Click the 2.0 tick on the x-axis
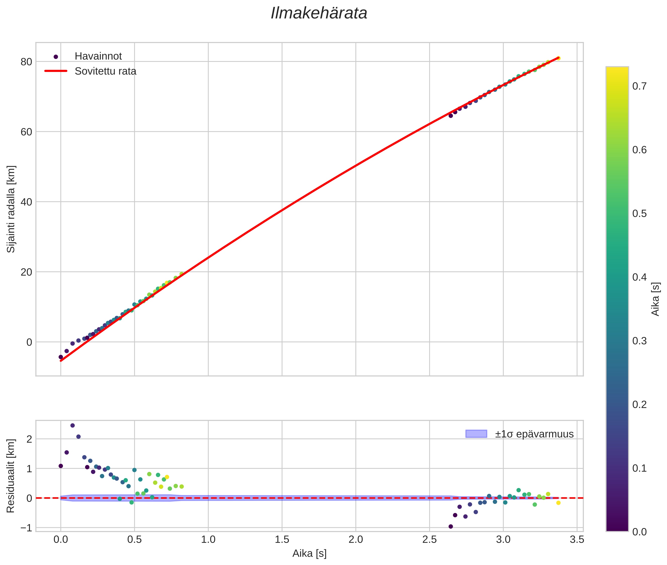The width and height of the screenshot is (667, 565). click(x=356, y=539)
